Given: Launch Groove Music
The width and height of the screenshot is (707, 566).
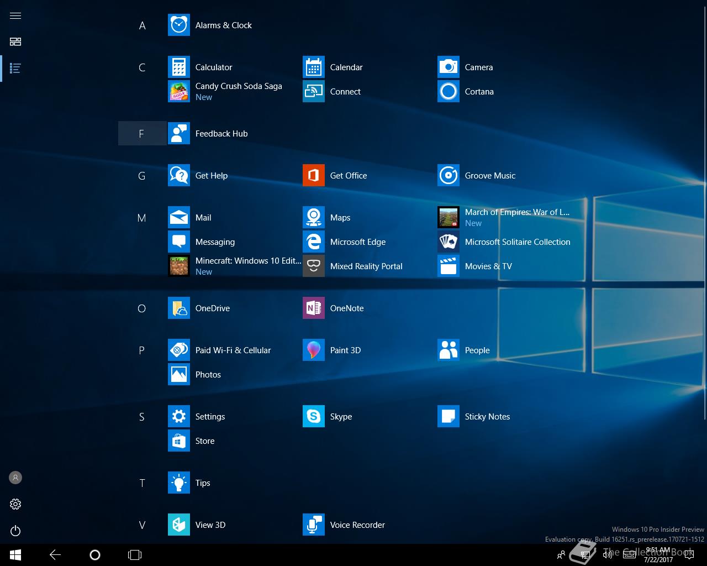Looking at the screenshot, I should 449,176.
